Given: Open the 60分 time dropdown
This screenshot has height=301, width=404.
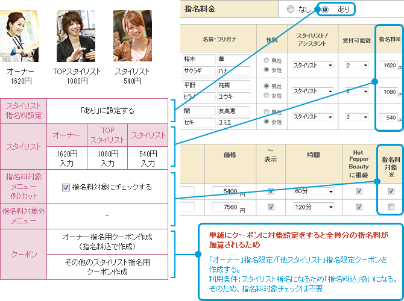Looking at the screenshot, I should coord(314,191).
